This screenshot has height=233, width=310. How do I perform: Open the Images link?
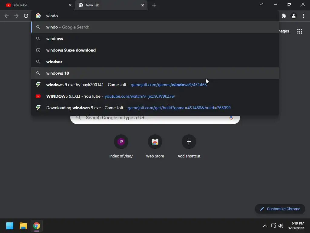(284, 31)
